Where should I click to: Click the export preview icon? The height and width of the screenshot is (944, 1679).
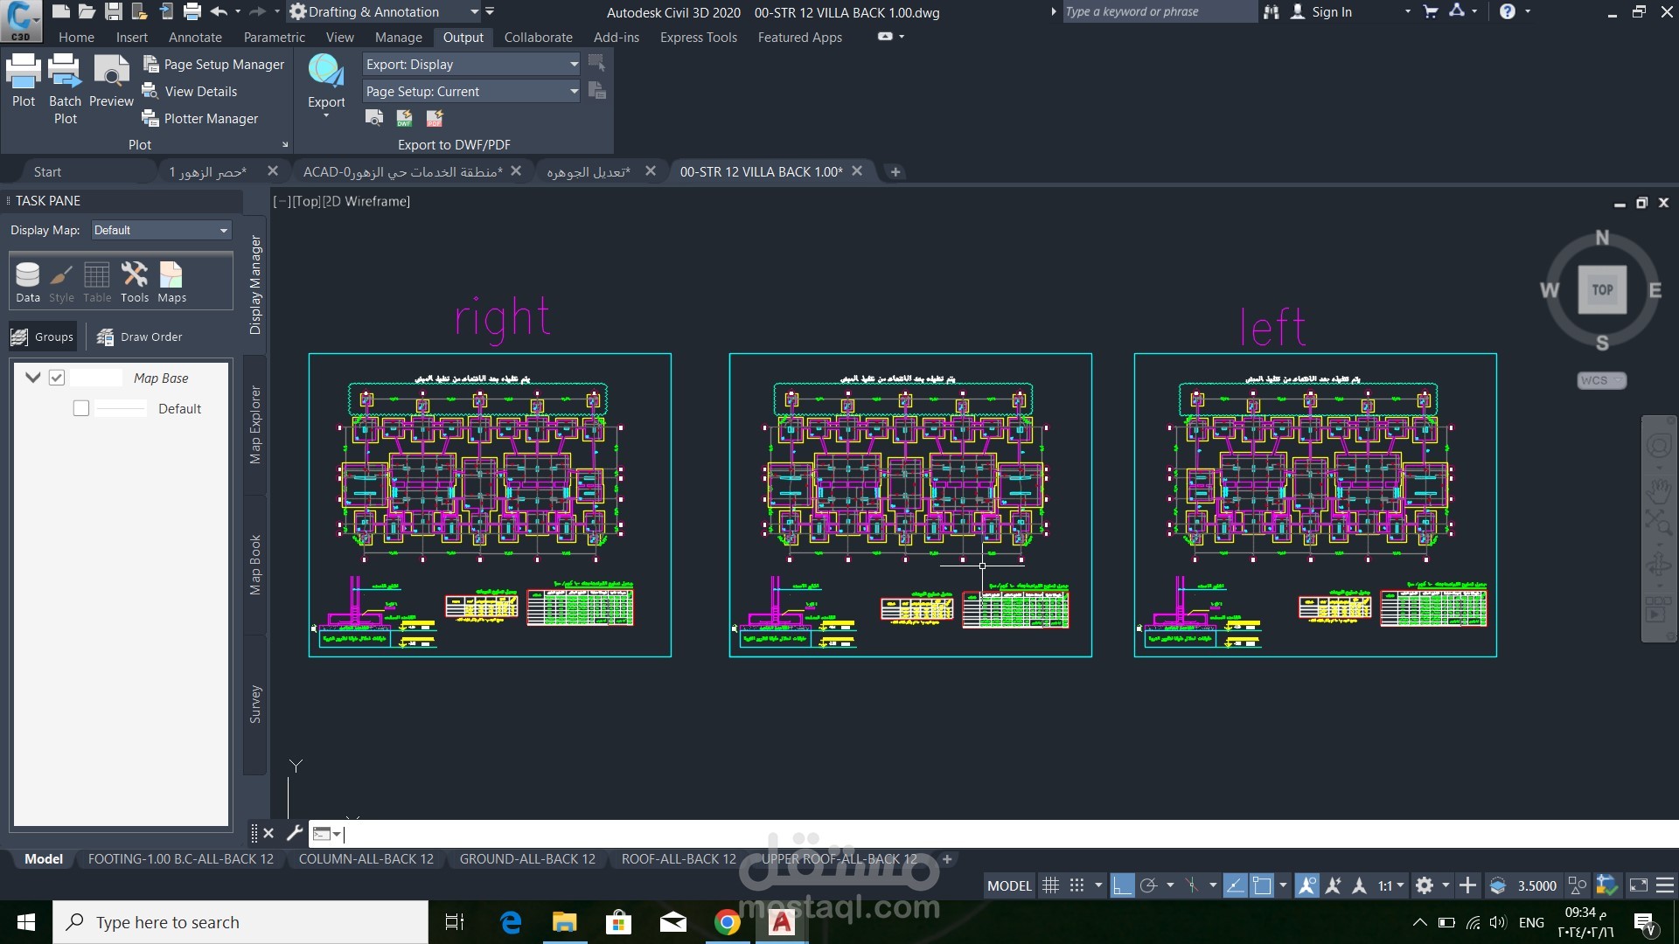374,118
